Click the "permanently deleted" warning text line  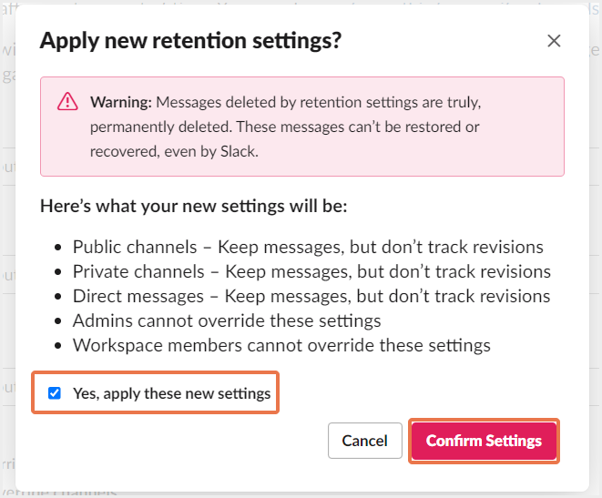(x=284, y=127)
